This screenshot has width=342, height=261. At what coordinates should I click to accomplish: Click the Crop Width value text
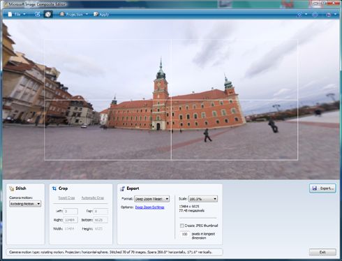[x=69, y=229]
